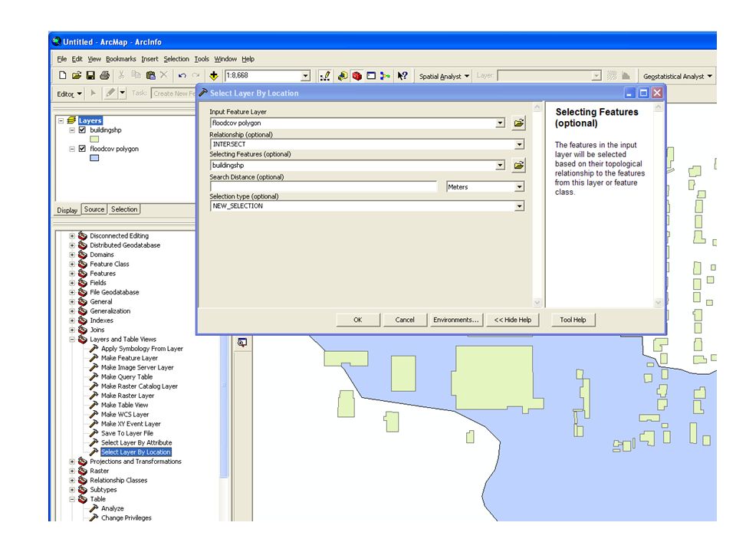The image size is (736, 552).
Task: Open Save To Layer File tool
Action: coord(127,433)
